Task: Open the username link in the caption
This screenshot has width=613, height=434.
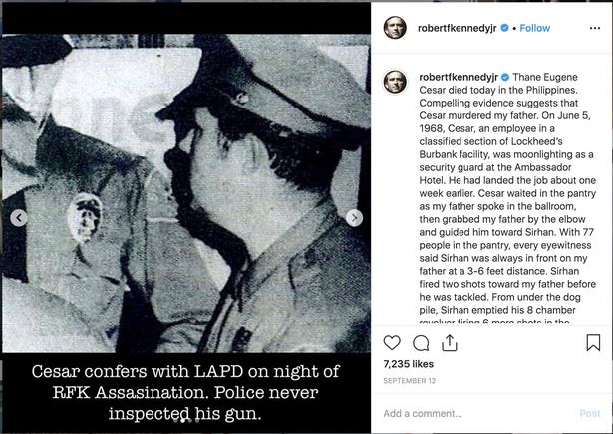Action: (x=459, y=77)
